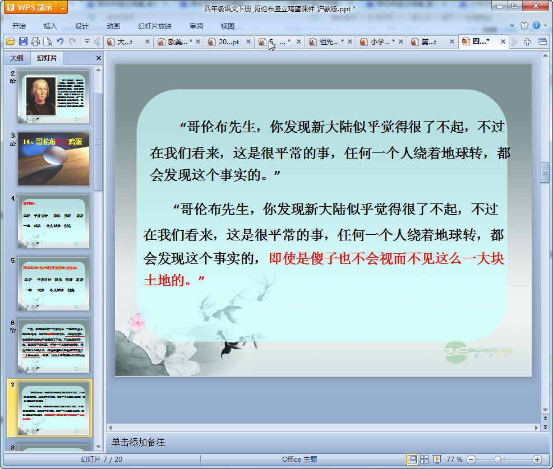Close the 祖先... document tab
The width and height of the screenshot is (553, 469).
pos(350,41)
